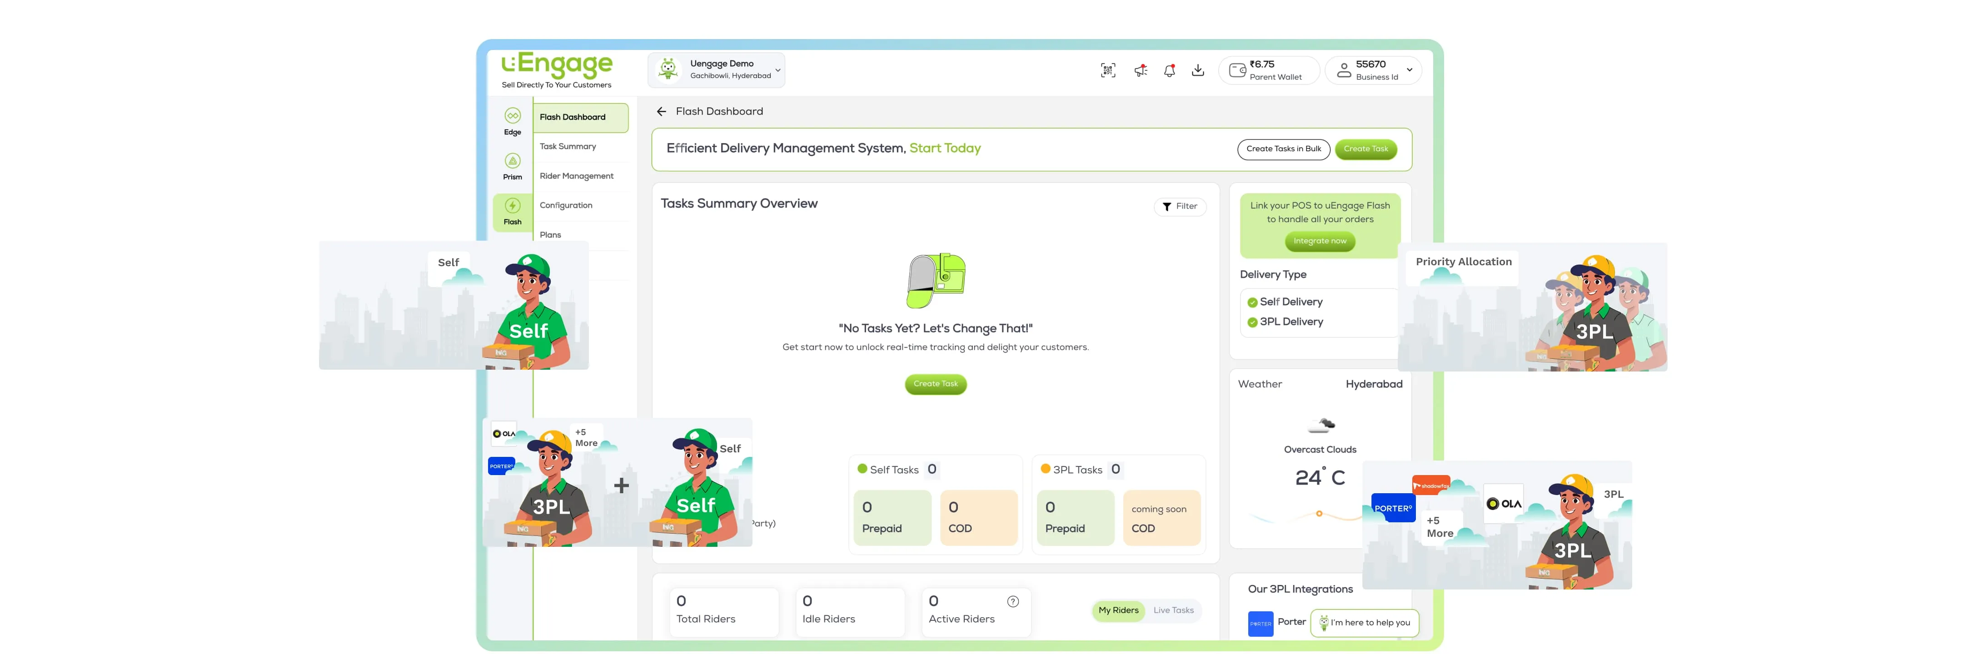Click the Integrate now button
Image resolution: width=1963 pixels, height=654 pixels.
click(1319, 241)
